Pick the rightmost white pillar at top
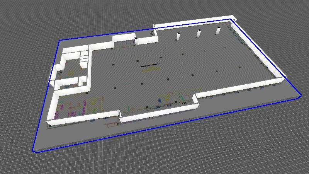Image resolution: width=309 pixels, height=174 pixels. click(218, 31)
